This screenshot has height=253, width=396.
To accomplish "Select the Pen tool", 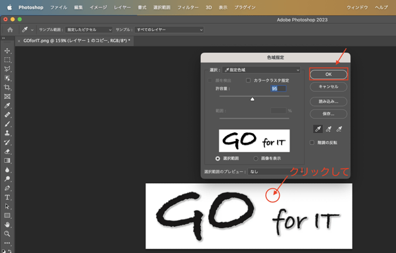I will point(7,188).
